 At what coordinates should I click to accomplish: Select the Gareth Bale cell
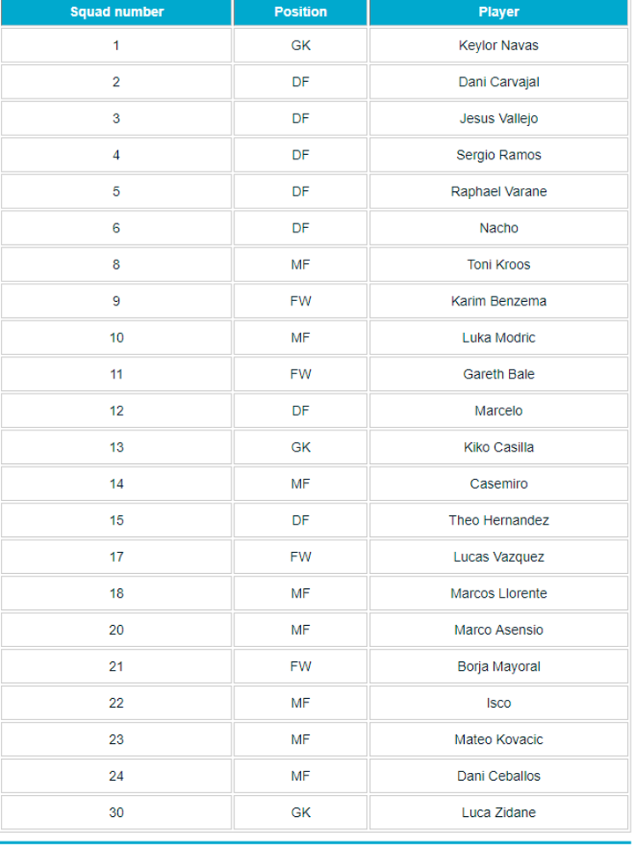tap(498, 374)
